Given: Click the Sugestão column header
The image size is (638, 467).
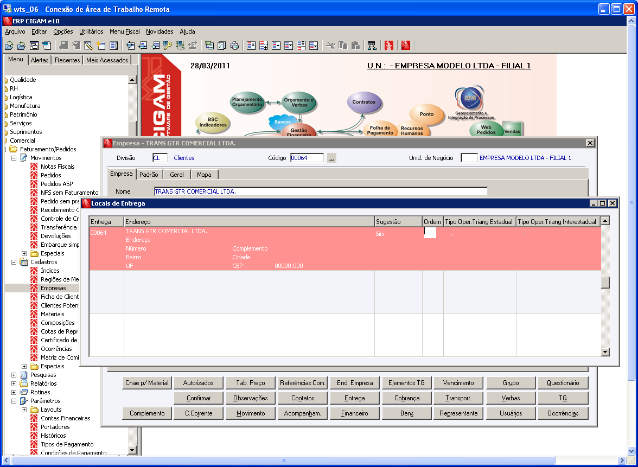Looking at the screenshot, I should pos(398,222).
